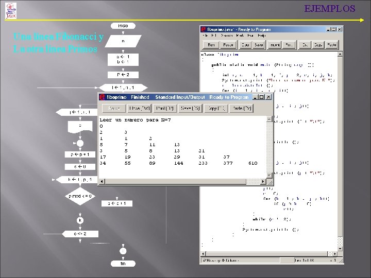Click the Copy button in the fiboprimo.java editor toolbar
Image resolution: width=371 pixels, height=278 pixels.
pos(318,45)
